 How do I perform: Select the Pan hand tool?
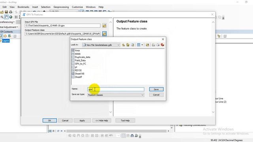tap(6, 17)
